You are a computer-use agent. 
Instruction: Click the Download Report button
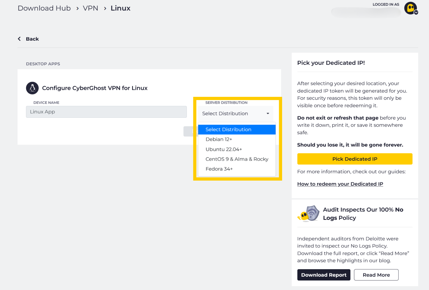(324, 275)
